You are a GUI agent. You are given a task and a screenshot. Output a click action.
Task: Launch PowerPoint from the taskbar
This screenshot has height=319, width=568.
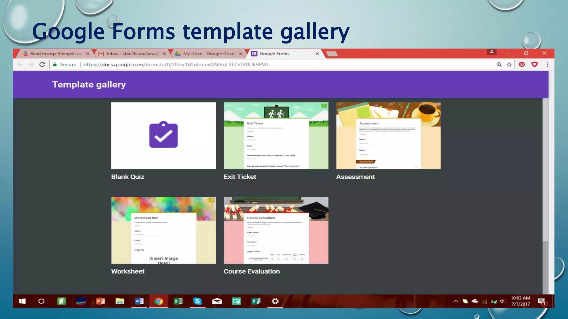pos(100,301)
